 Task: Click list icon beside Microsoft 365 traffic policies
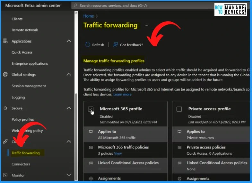click(x=91, y=147)
